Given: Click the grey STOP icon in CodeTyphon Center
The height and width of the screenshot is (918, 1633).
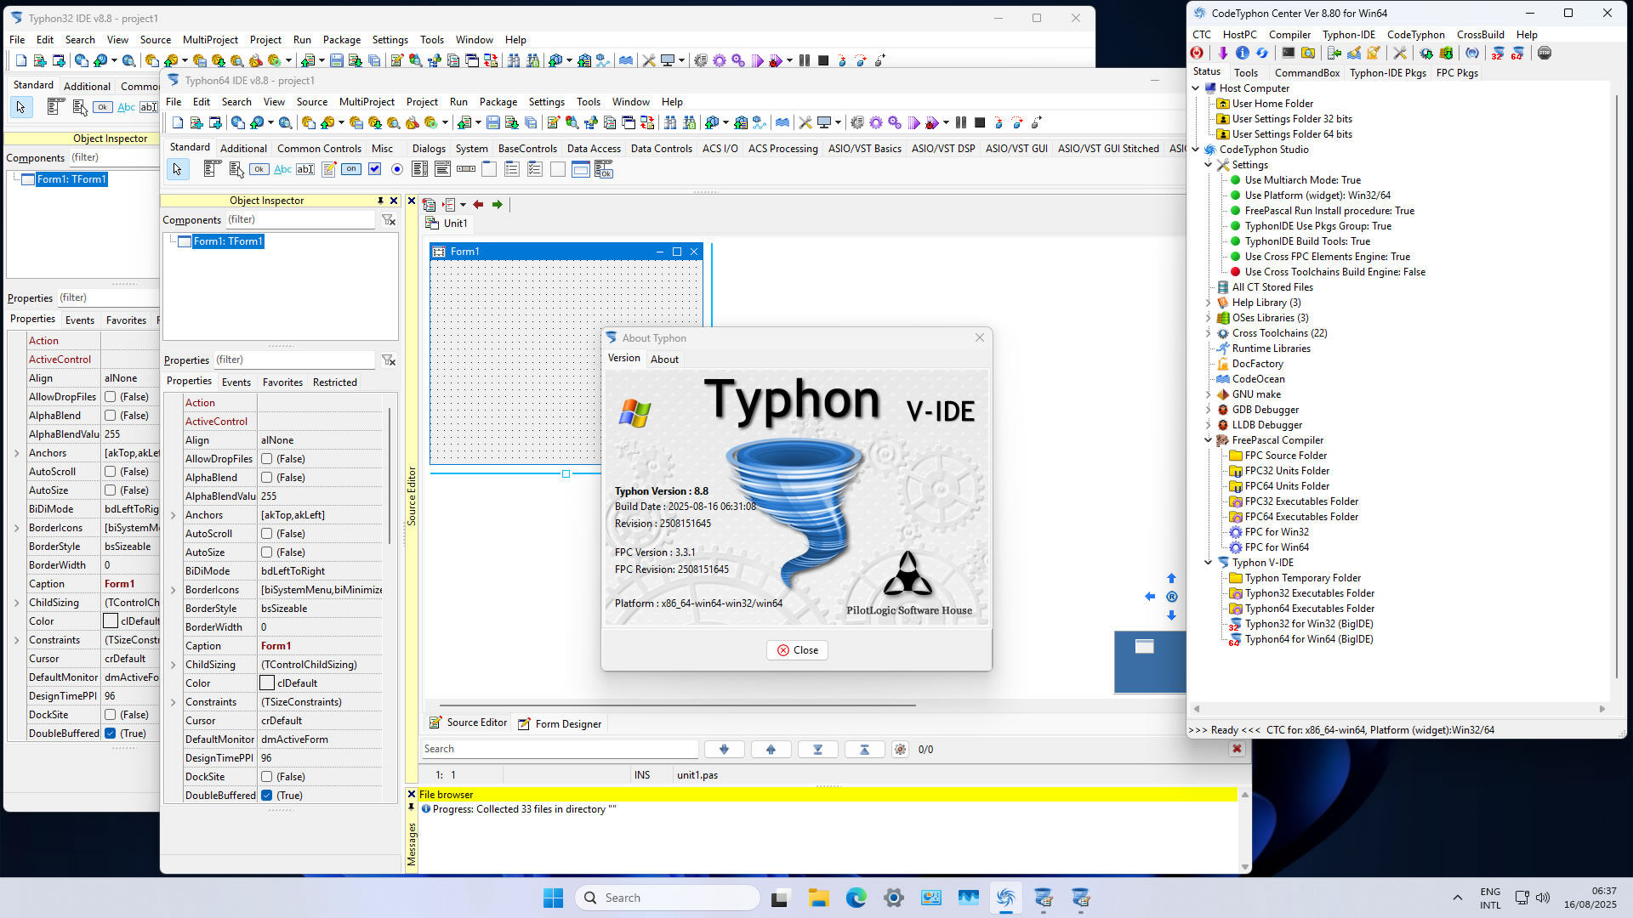Looking at the screenshot, I should (1545, 54).
